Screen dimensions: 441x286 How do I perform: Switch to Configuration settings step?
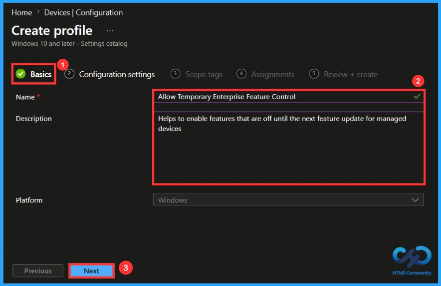point(110,74)
